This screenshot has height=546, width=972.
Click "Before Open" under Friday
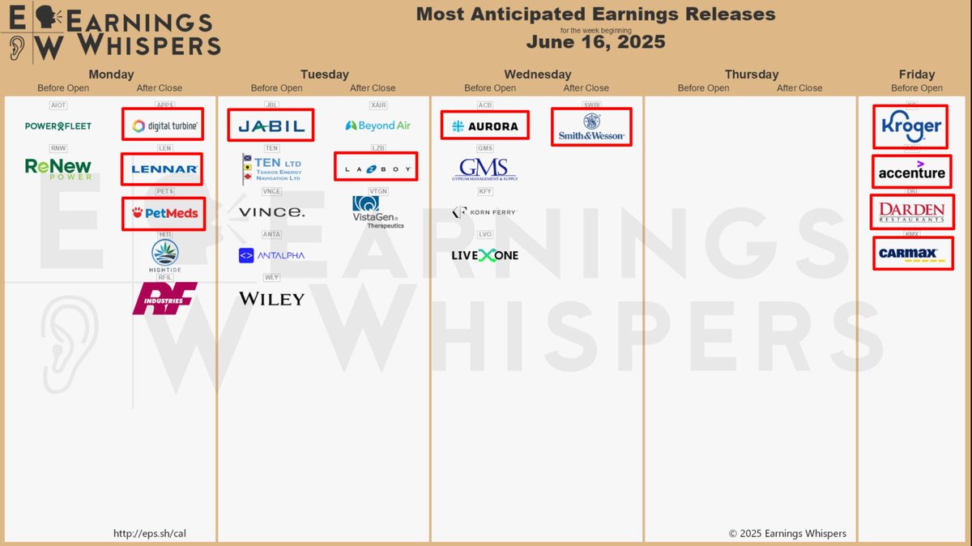pos(917,88)
